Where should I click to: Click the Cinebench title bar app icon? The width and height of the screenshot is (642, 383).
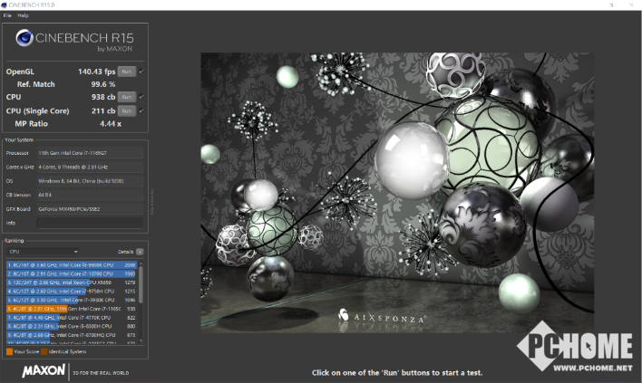click(x=5, y=5)
